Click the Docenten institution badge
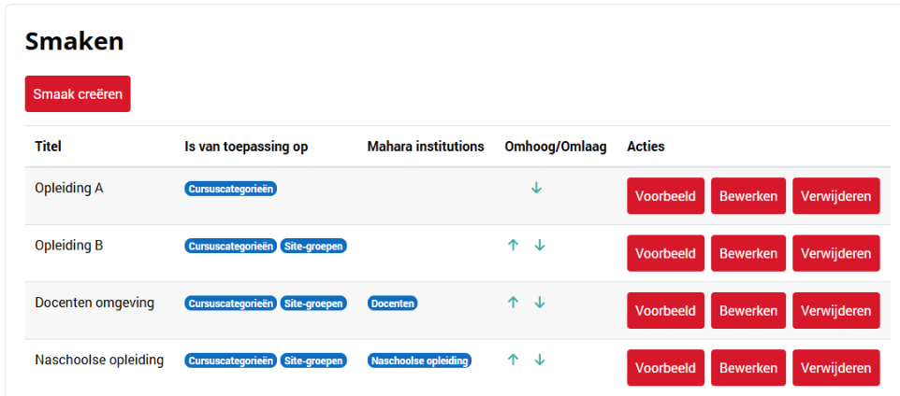The height and width of the screenshot is (396, 900). [392, 304]
